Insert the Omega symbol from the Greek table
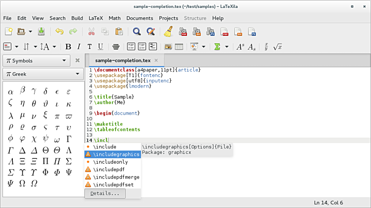 pos(22,183)
